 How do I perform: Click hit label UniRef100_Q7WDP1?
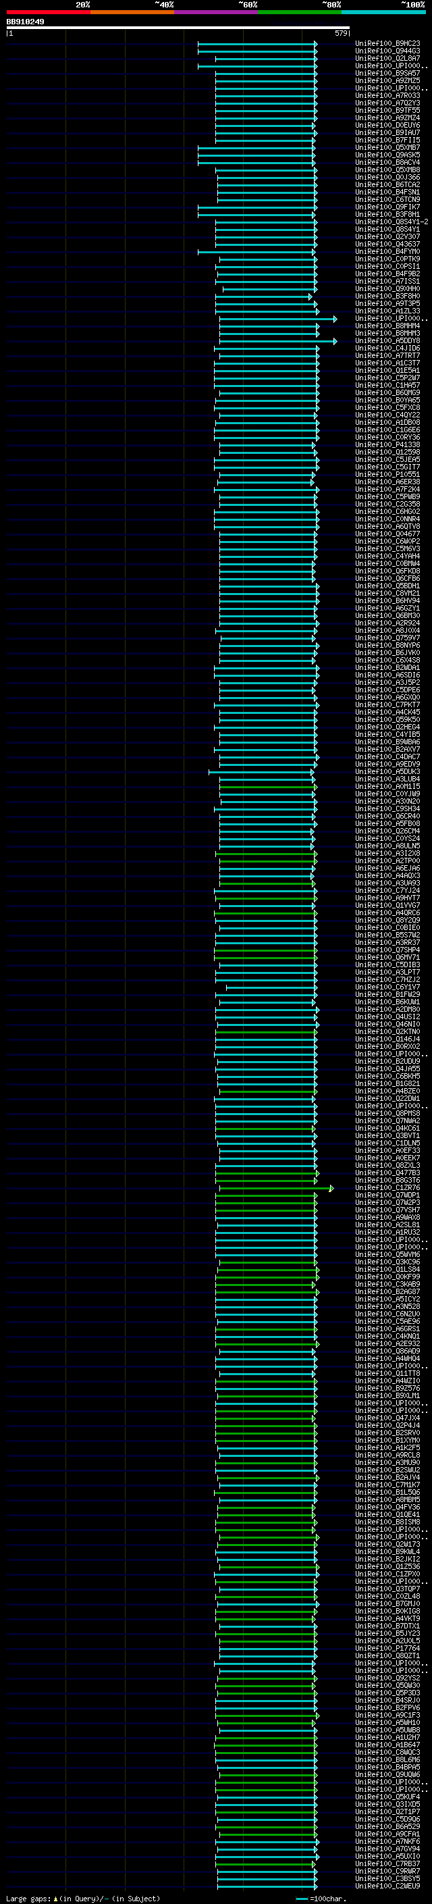click(387, 1195)
